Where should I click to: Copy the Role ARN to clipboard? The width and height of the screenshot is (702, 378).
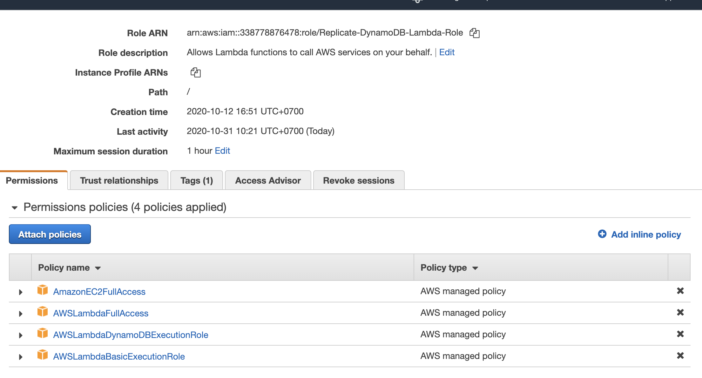pos(474,33)
